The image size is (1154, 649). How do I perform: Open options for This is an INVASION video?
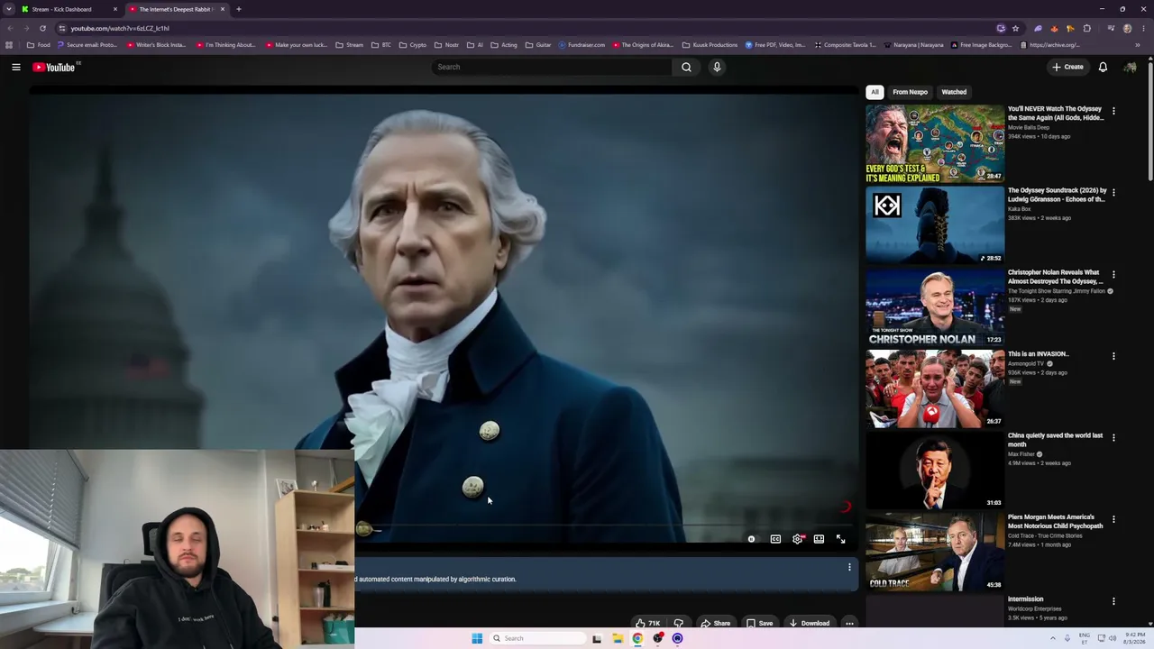[1113, 356]
